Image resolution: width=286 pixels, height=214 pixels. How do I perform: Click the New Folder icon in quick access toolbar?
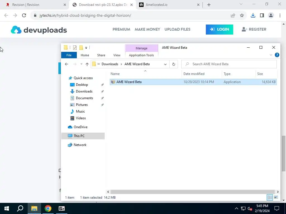pyautogui.click(x=81, y=48)
